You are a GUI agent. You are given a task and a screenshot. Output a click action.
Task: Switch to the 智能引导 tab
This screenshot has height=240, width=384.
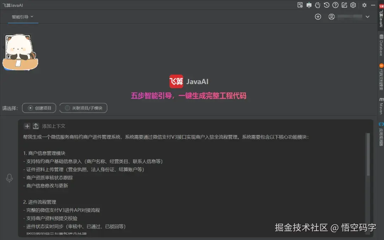(20, 16)
